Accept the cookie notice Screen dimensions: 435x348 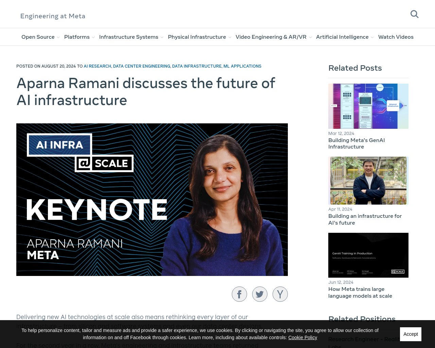click(x=411, y=334)
